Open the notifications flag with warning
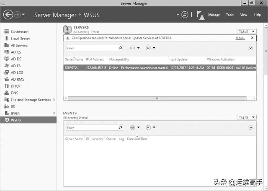 pos(200,15)
